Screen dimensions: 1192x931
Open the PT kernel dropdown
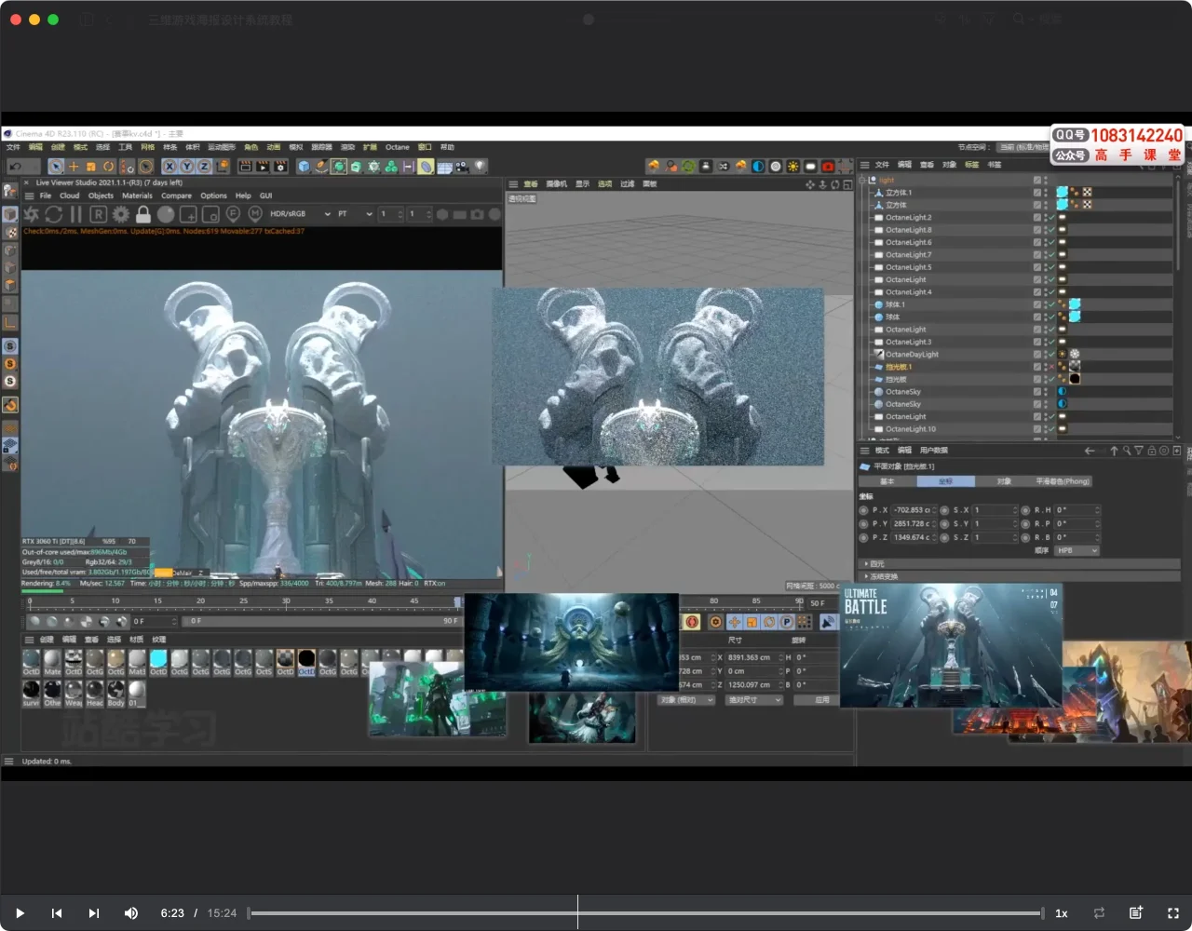click(x=355, y=214)
